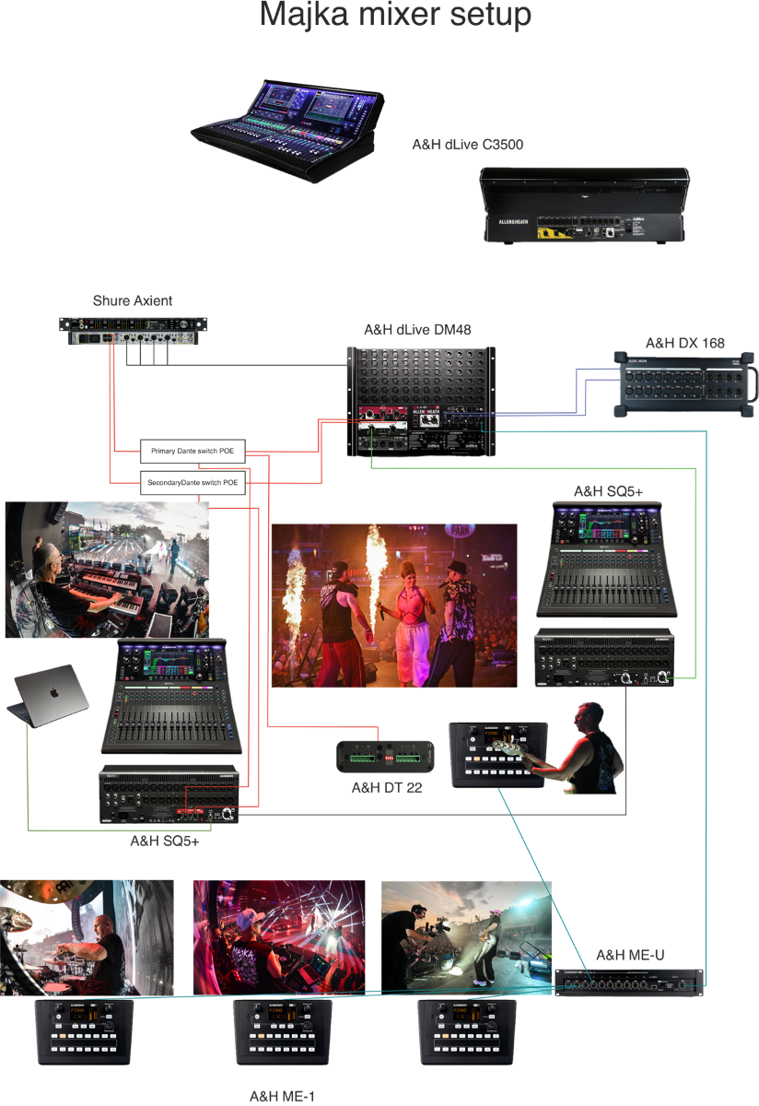Select the right-hand SQ5+ mixer front image
The width and height of the screenshot is (759, 1106).
click(608, 559)
